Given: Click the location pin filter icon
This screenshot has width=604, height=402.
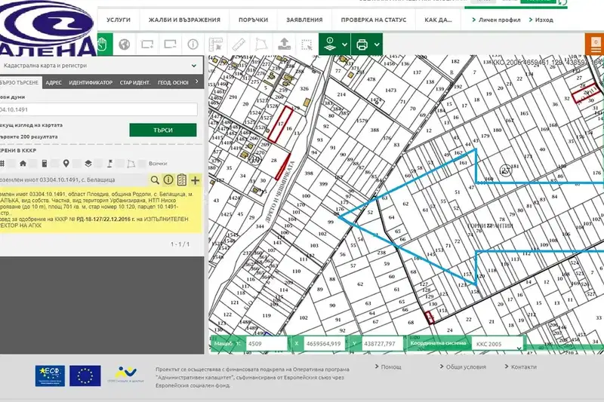Looking at the screenshot, I should click(66, 164).
